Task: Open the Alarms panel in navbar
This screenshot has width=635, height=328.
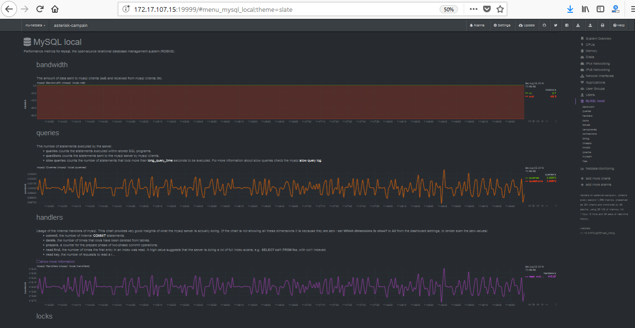Action: 476,26
